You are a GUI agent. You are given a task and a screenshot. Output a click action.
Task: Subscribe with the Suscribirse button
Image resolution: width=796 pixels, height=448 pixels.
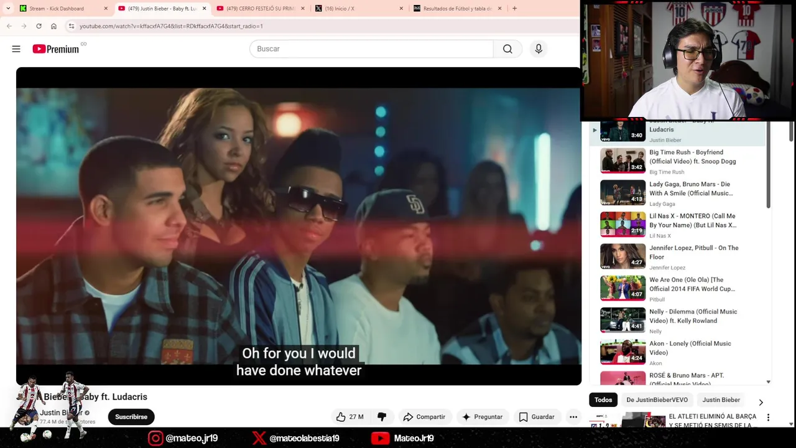click(131, 417)
